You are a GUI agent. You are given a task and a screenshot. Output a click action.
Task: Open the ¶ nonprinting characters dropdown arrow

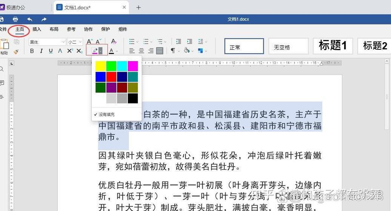[179, 51]
